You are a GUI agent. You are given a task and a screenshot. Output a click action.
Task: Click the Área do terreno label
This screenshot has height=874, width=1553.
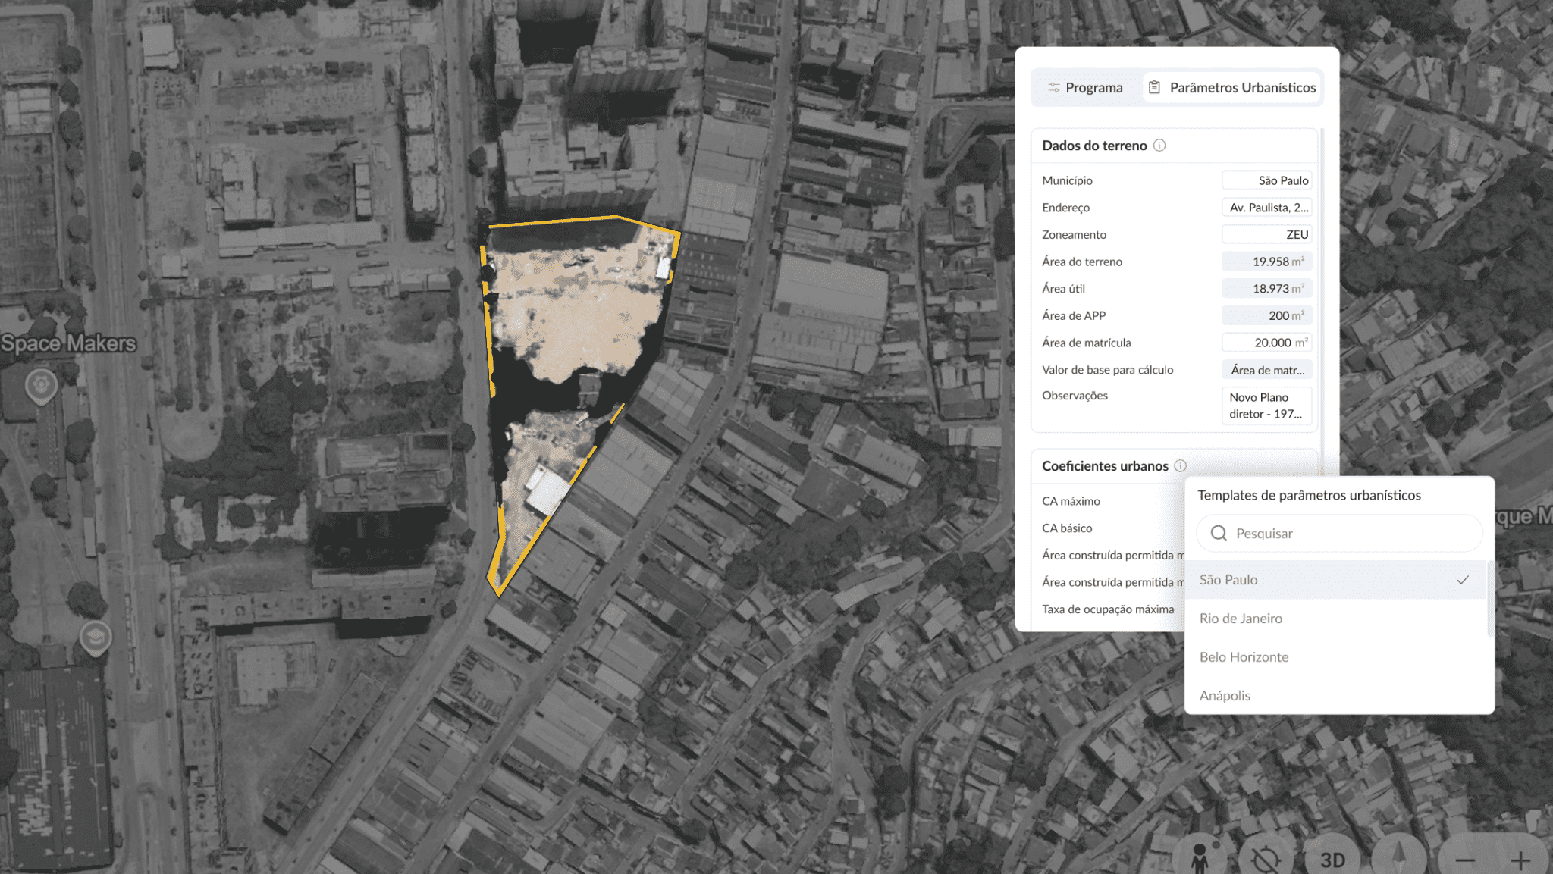point(1082,262)
